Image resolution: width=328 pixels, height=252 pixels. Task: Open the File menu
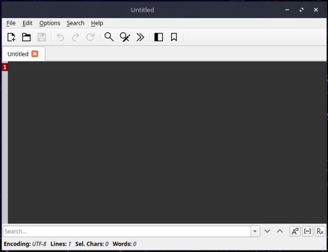(11, 23)
